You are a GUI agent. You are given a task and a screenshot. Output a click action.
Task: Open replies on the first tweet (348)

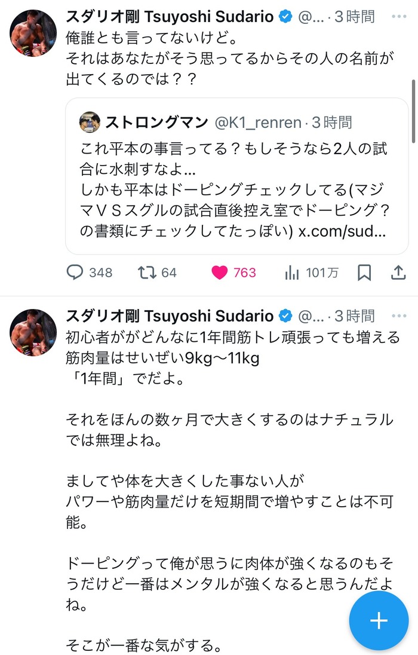pos(90,273)
